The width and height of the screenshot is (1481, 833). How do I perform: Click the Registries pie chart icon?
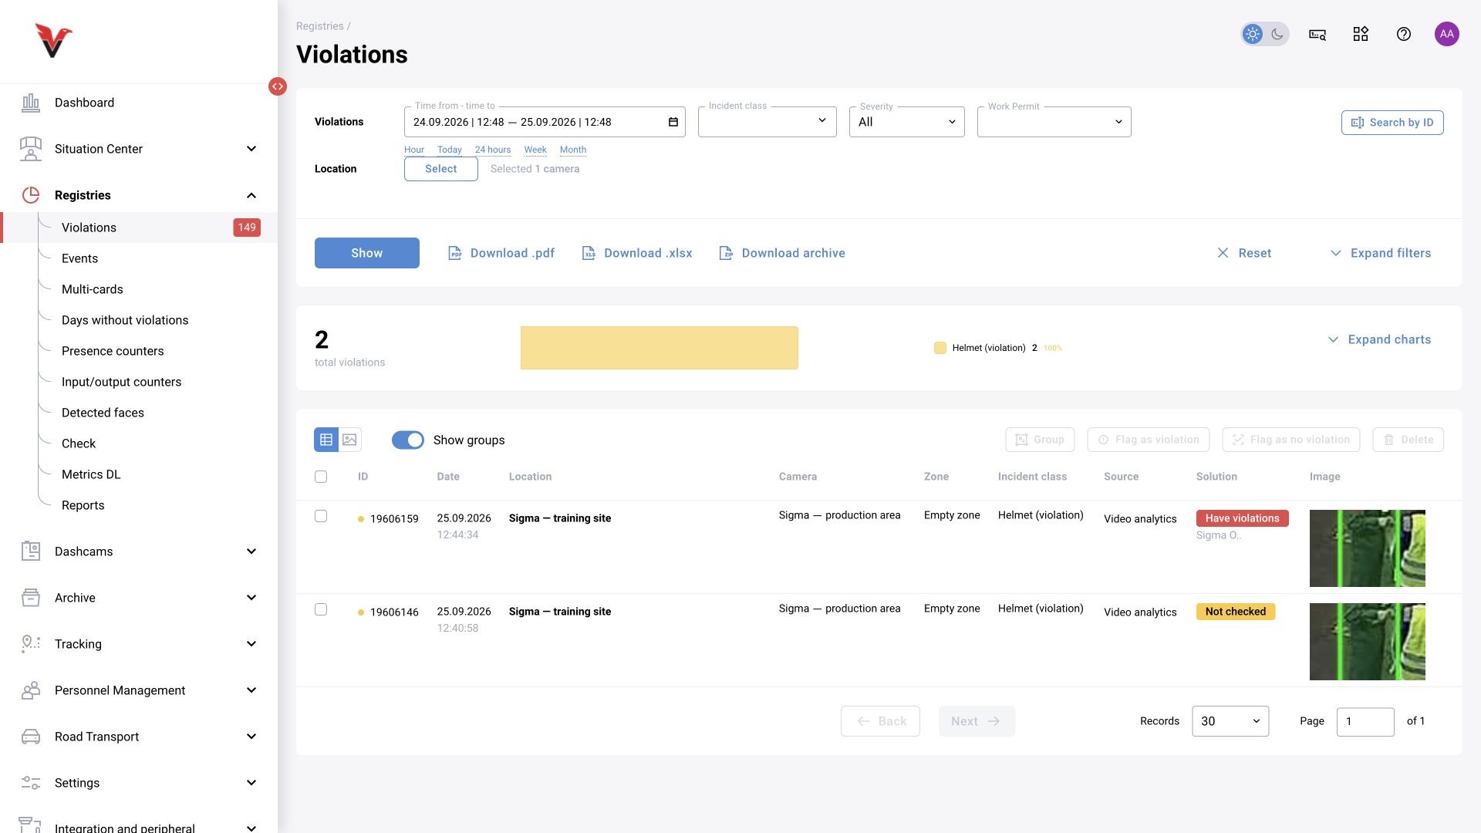pos(31,195)
